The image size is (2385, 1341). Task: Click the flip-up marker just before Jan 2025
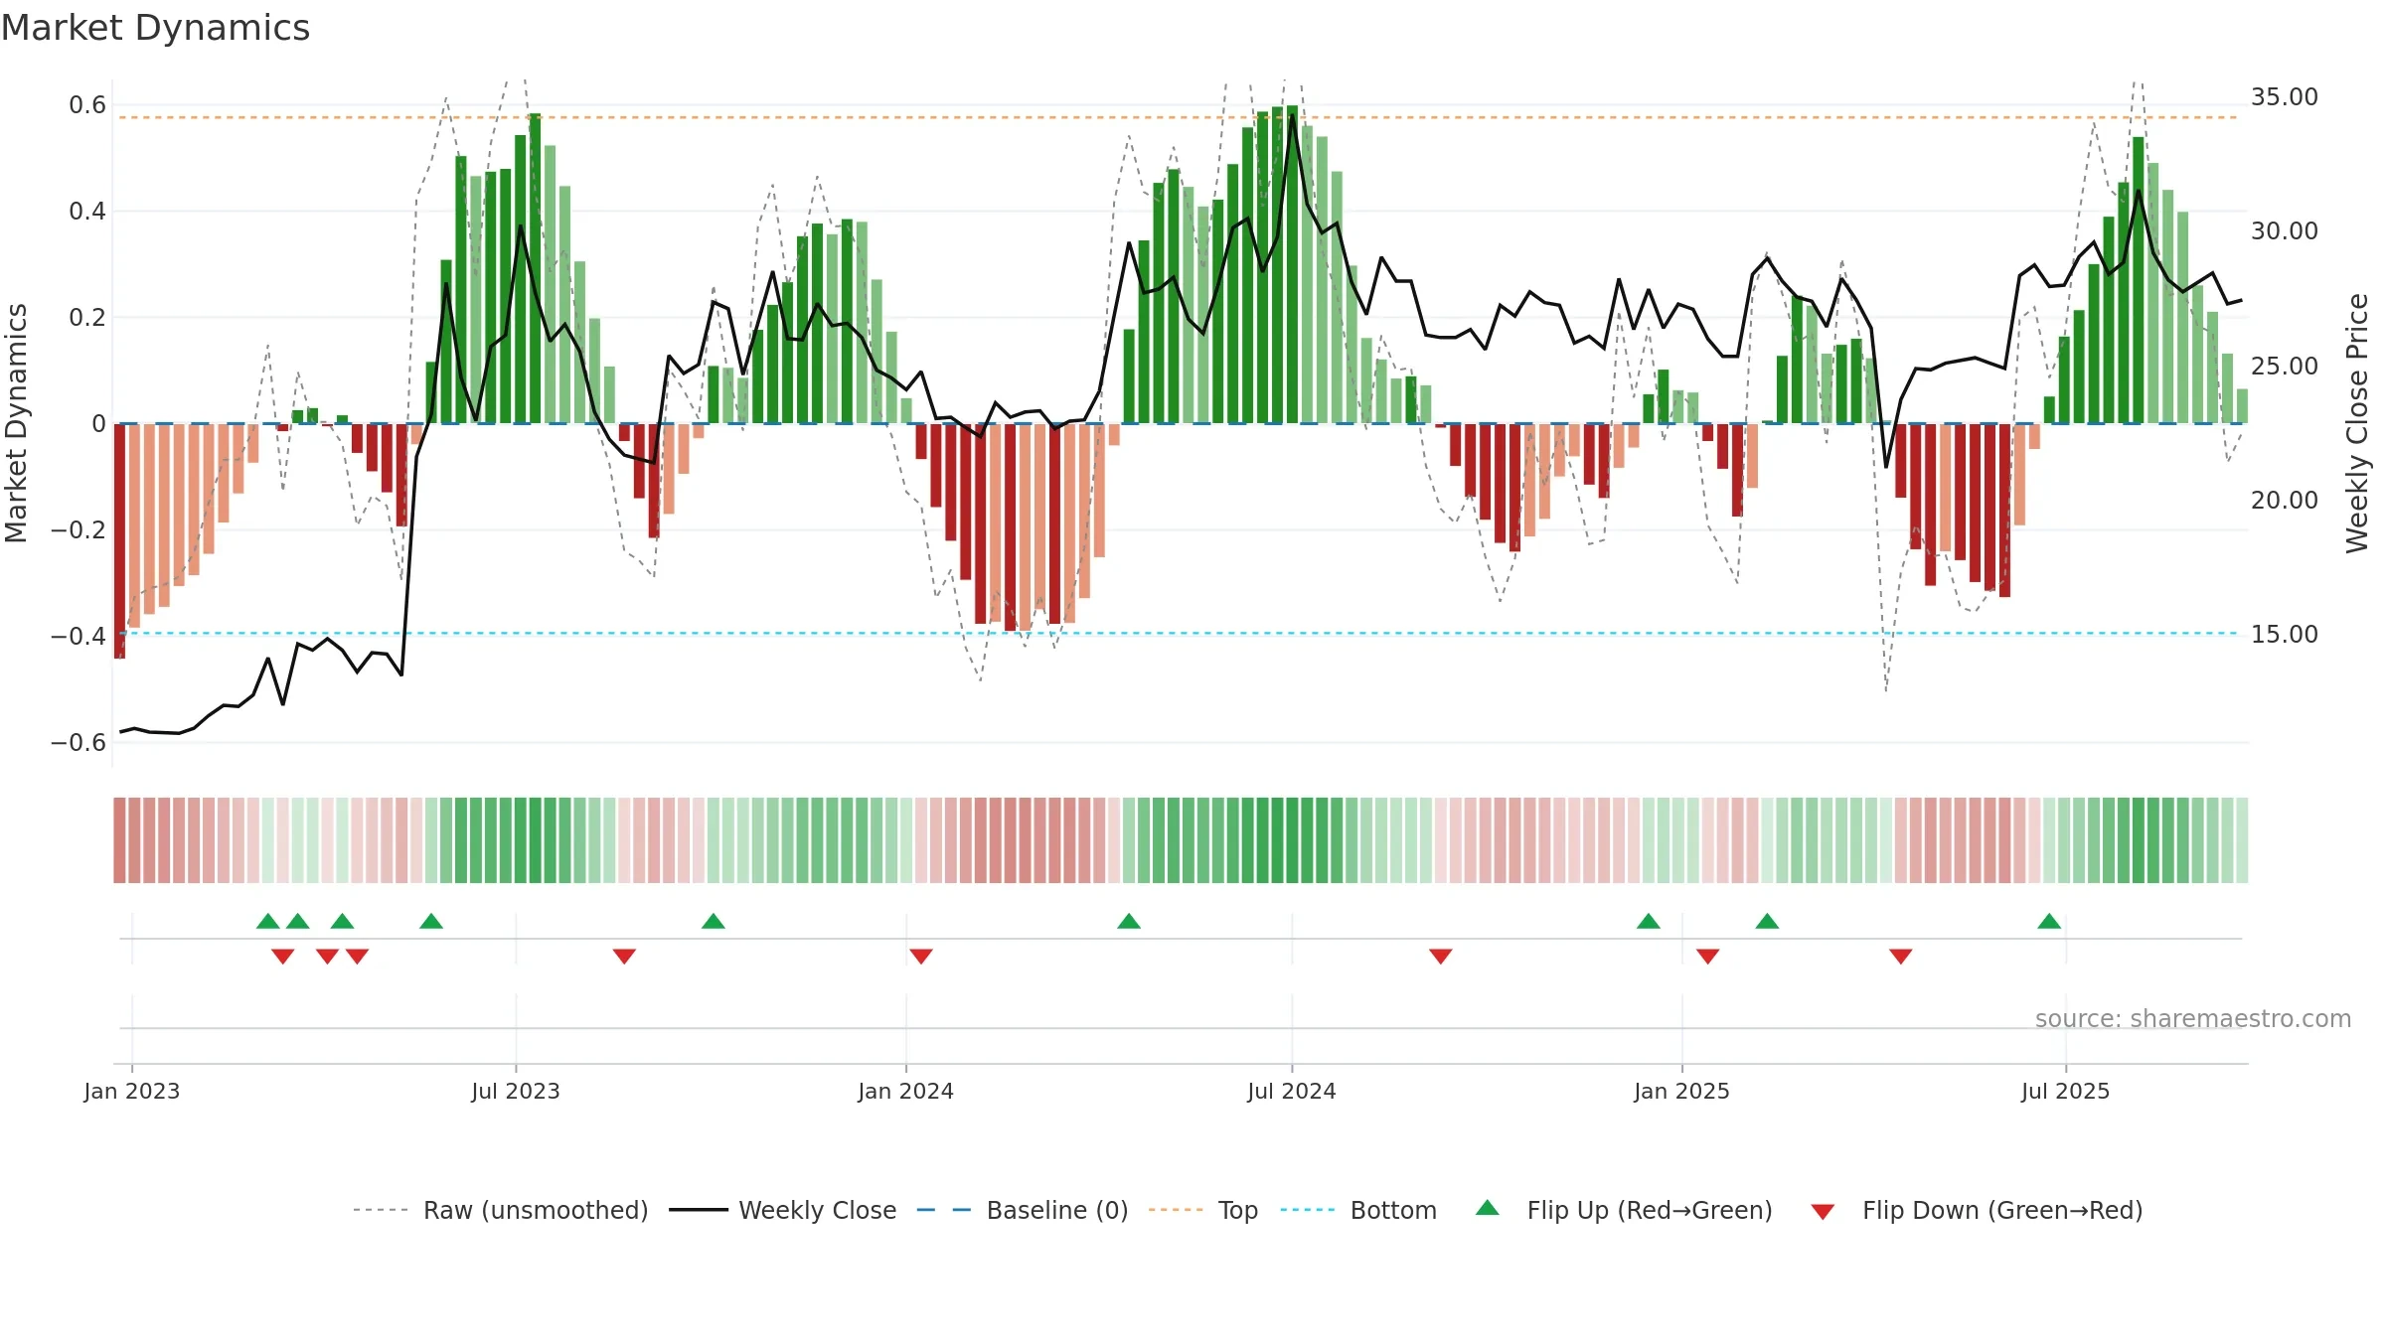coord(1649,921)
